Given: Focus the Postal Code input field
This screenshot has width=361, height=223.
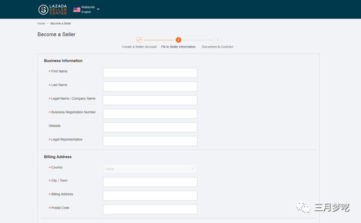Looking at the screenshot, I should click(150, 209).
